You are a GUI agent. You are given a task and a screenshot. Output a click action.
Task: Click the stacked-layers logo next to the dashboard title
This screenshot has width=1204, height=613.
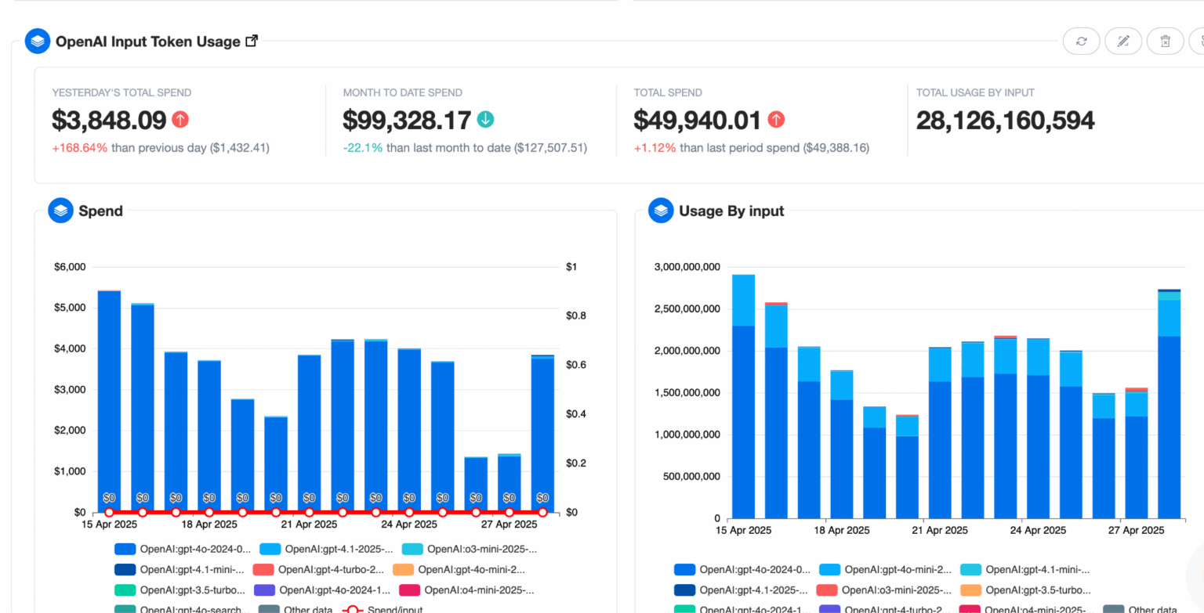[x=37, y=41]
